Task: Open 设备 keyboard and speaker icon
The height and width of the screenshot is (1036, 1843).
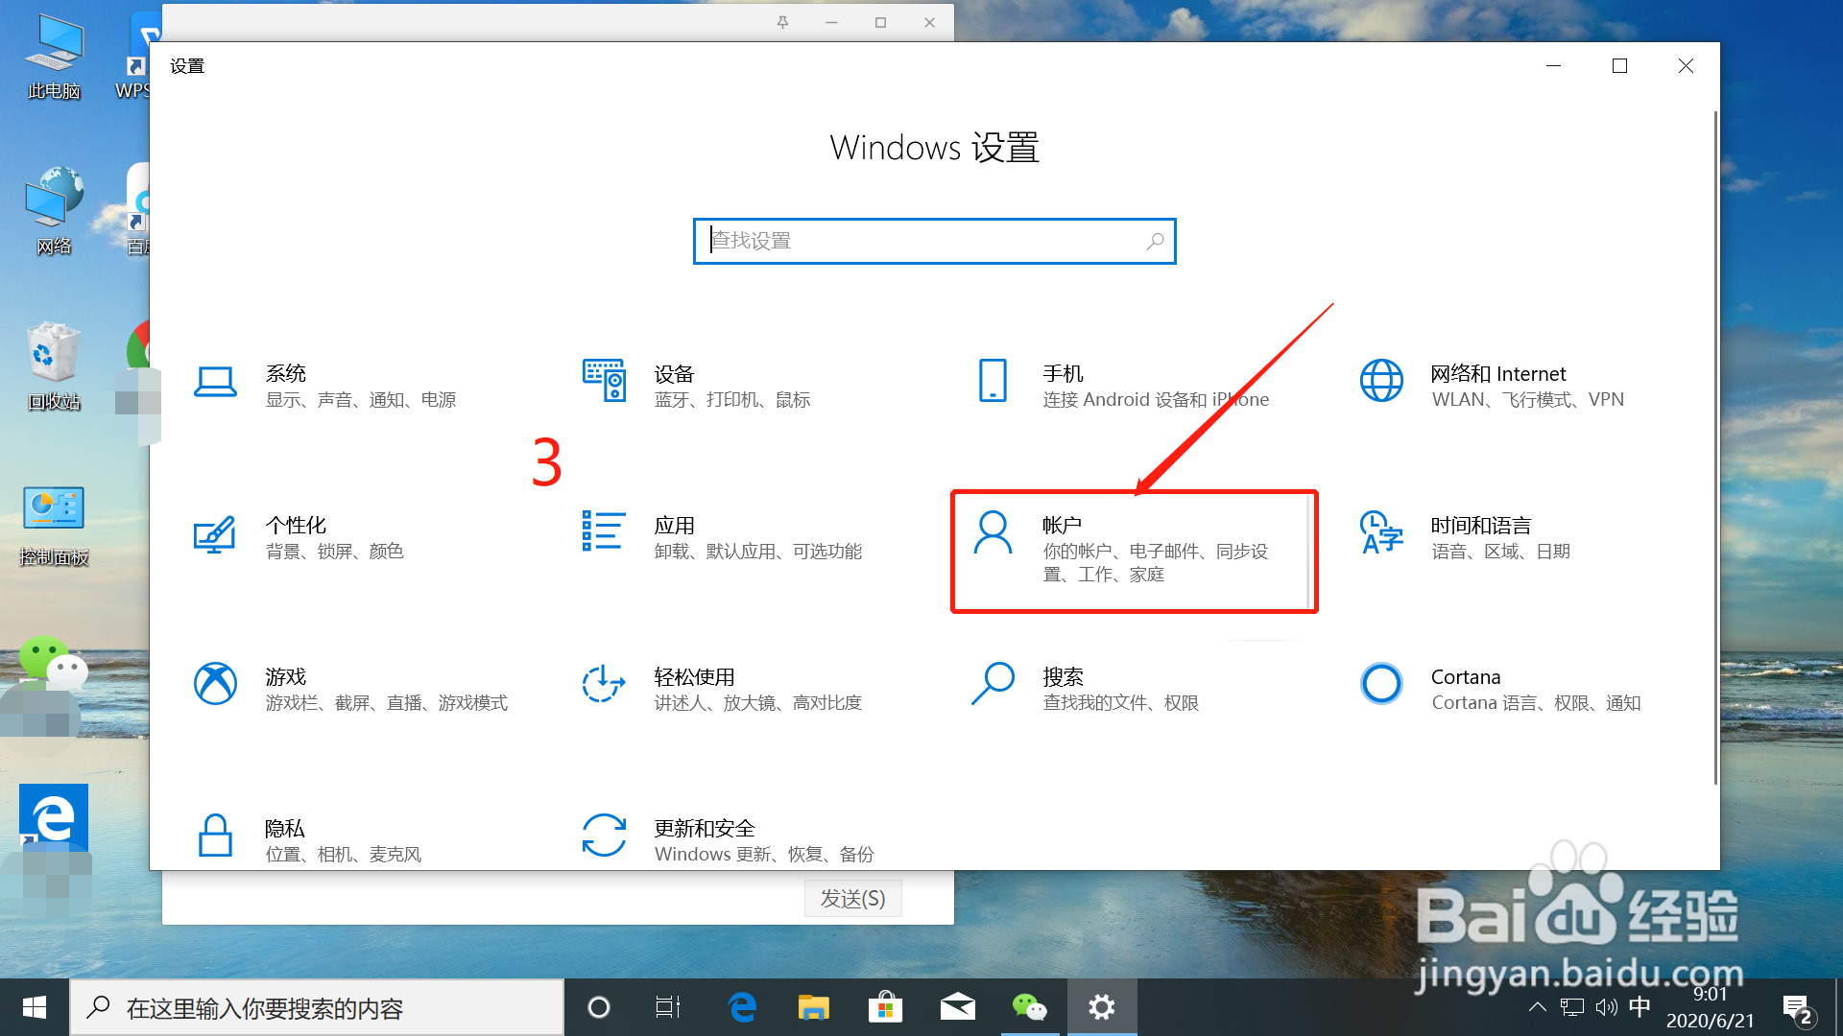Action: pos(605,381)
